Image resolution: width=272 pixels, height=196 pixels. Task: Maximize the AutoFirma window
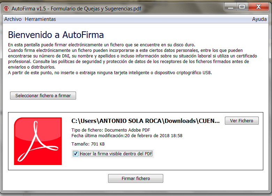pyautogui.click(x=241, y=7)
